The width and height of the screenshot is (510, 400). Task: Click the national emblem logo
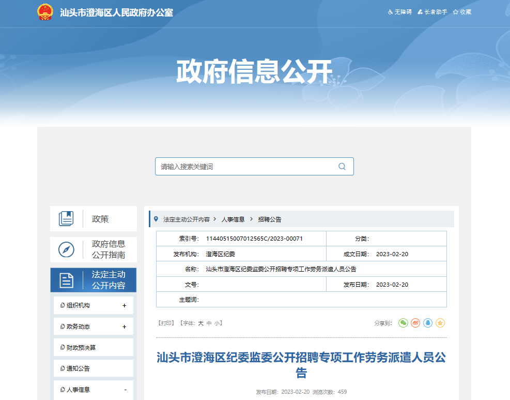tap(45, 12)
